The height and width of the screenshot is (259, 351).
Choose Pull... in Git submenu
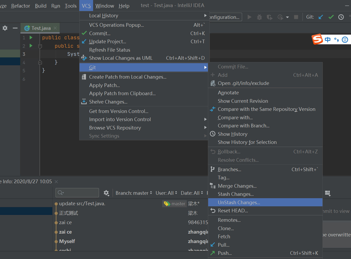265,245
